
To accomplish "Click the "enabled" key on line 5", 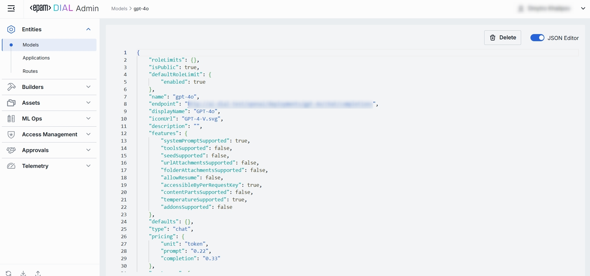I will tap(174, 82).
